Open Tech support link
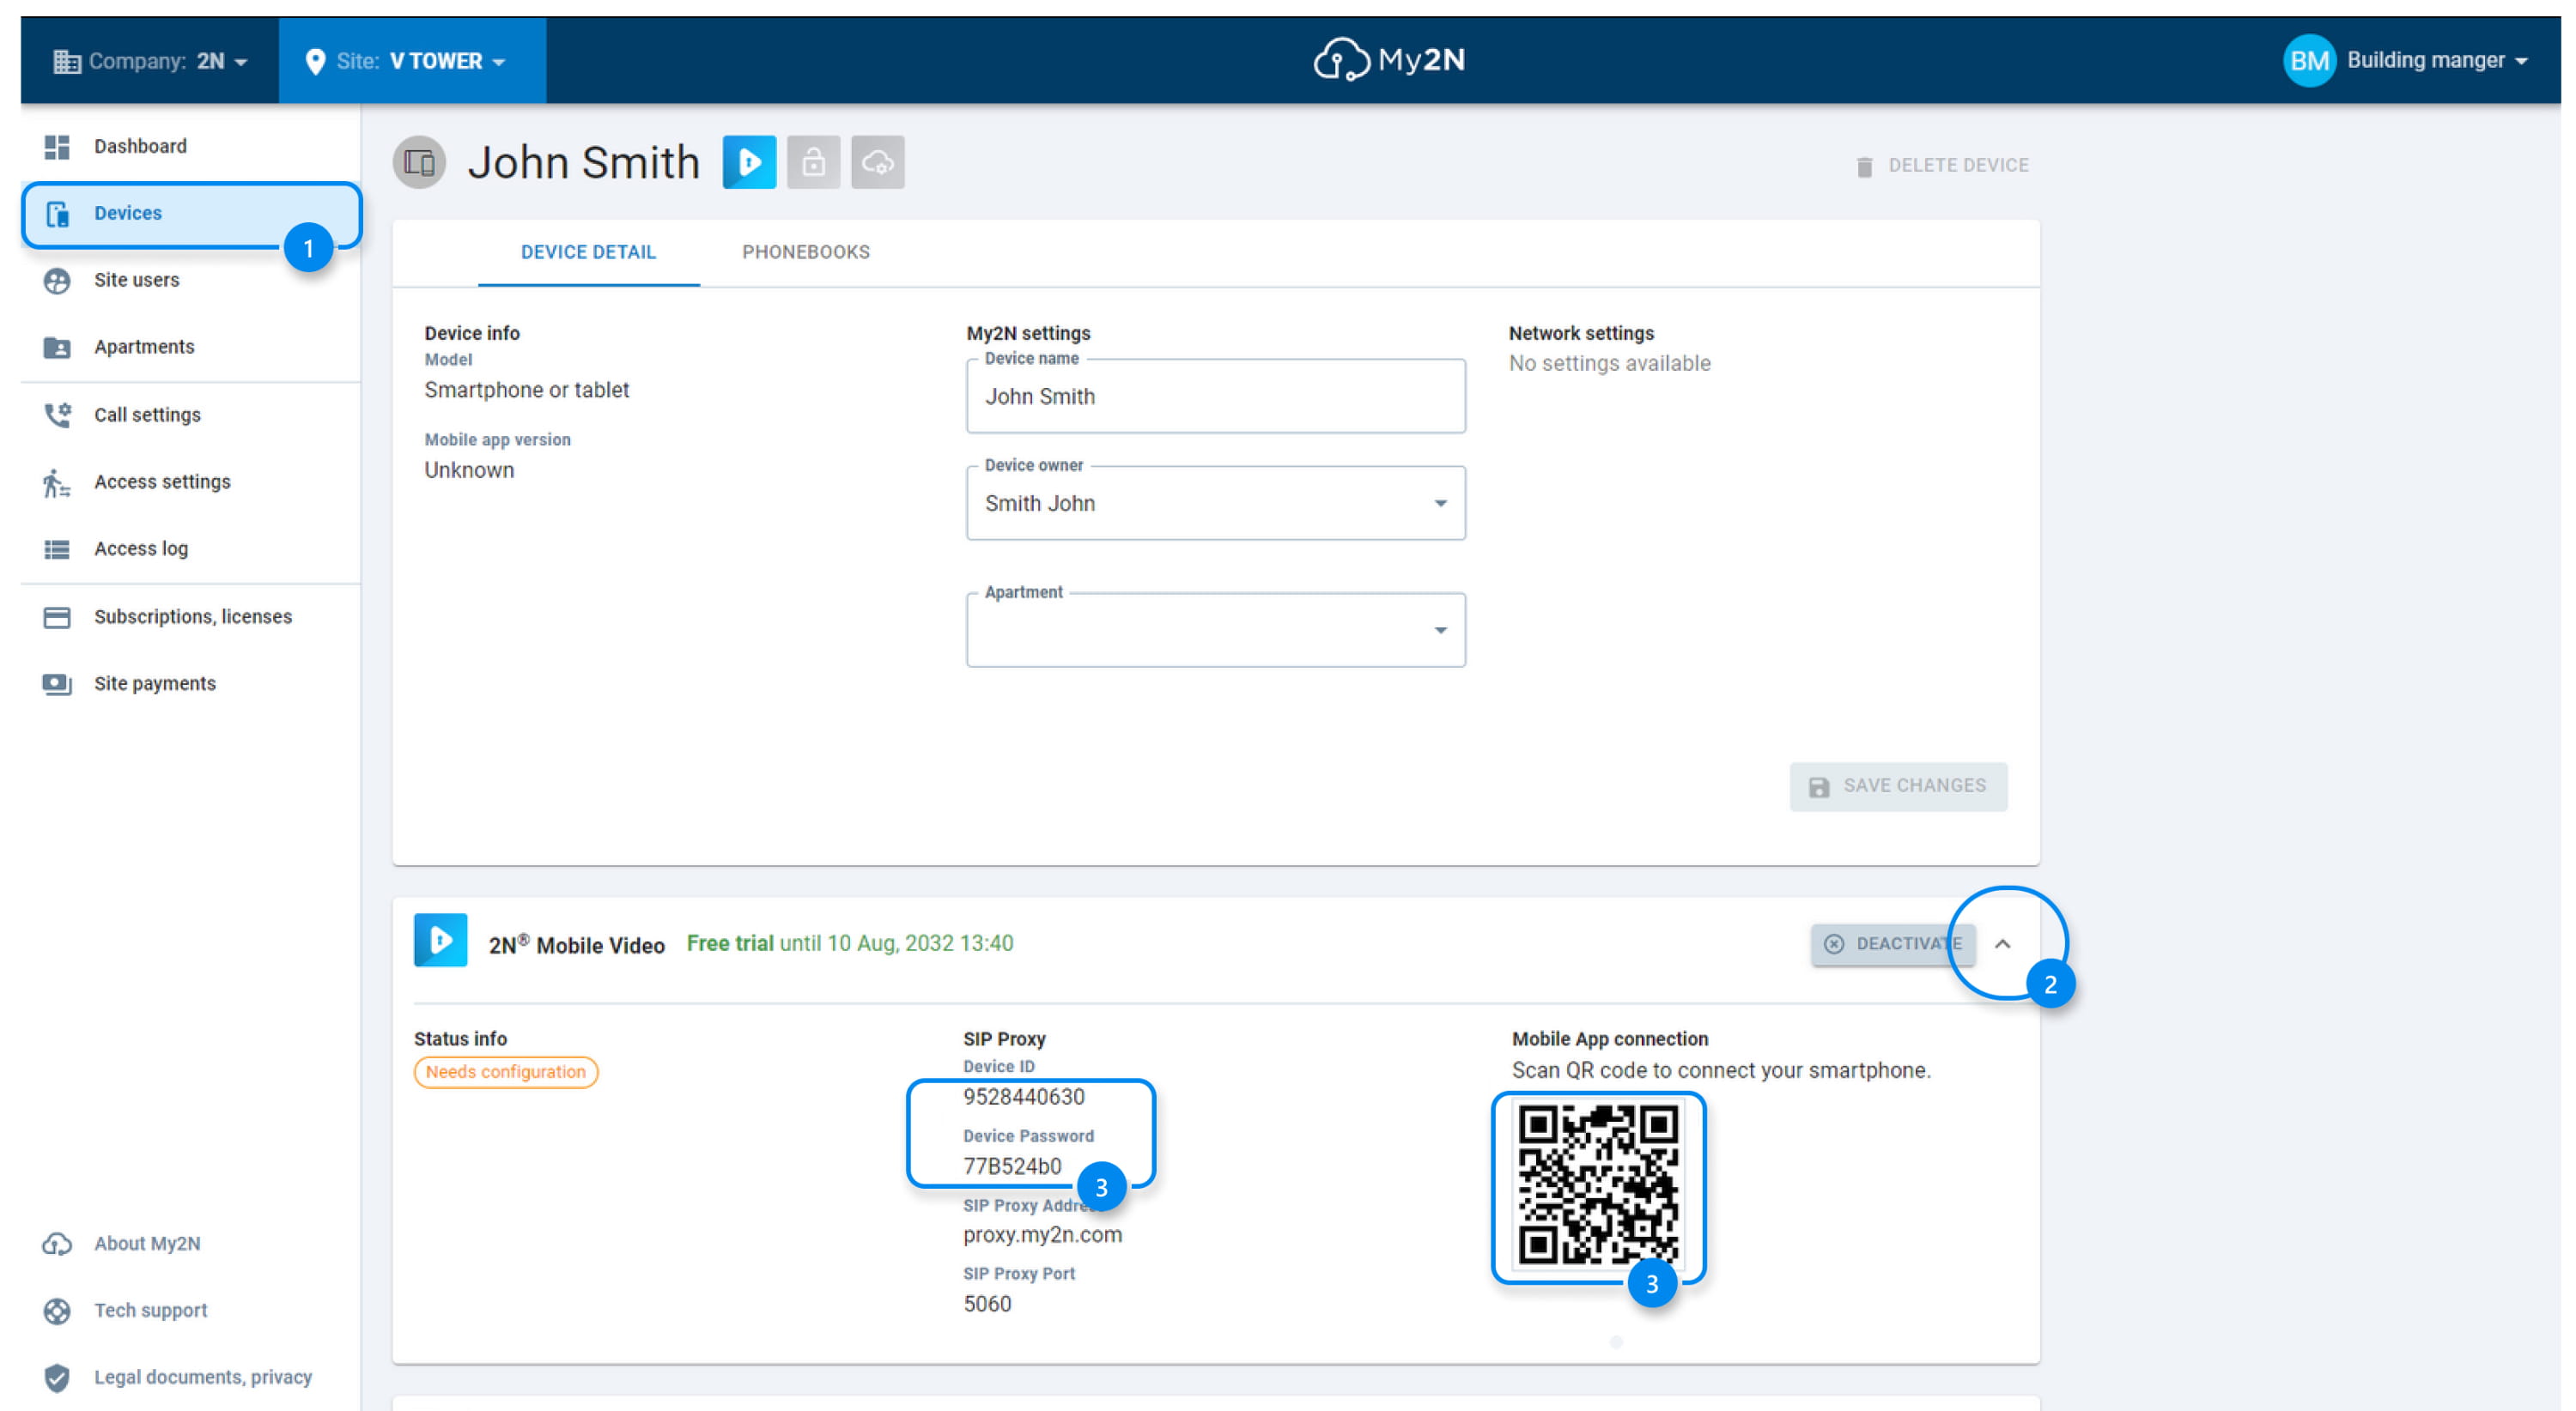The width and height of the screenshot is (2576, 1411). pos(151,1310)
